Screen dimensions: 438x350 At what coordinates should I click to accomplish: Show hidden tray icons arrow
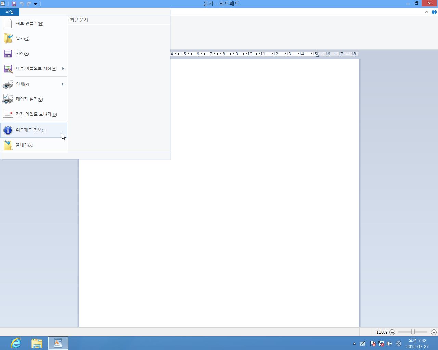354,344
